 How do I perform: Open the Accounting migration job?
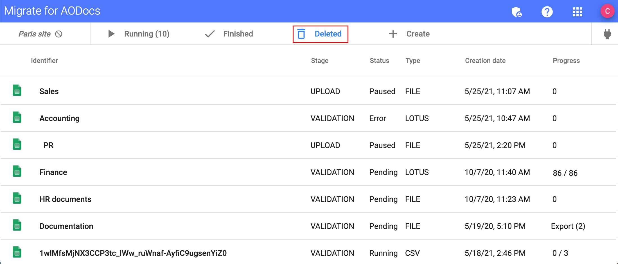pyautogui.click(x=59, y=119)
